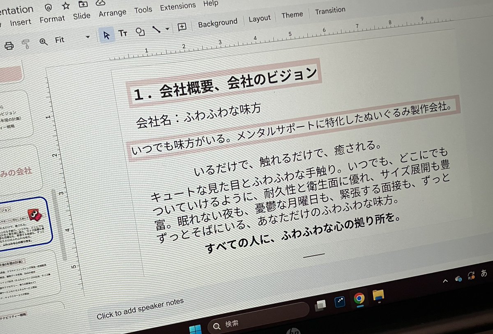Switch to the selection arrow tool
Screen dimensions: 493x334
tap(106, 35)
